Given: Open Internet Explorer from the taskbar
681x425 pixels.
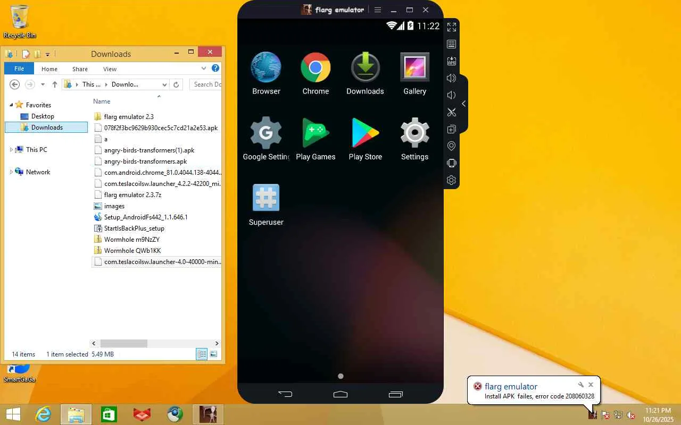Looking at the screenshot, I should coord(43,414).
